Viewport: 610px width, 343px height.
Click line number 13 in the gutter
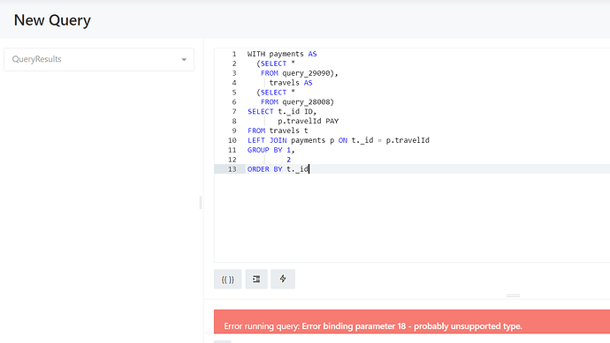(232, 169)
